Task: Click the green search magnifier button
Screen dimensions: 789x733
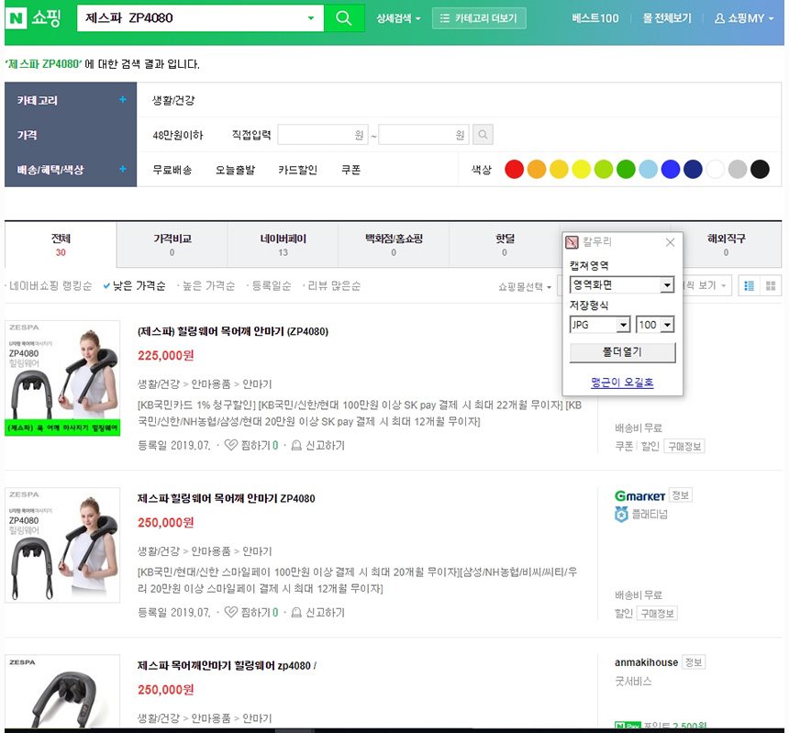Action: click(344, 18)
